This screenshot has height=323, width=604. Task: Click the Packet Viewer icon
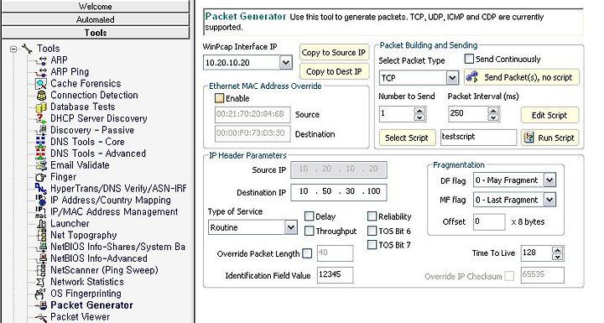pos(41,317)
